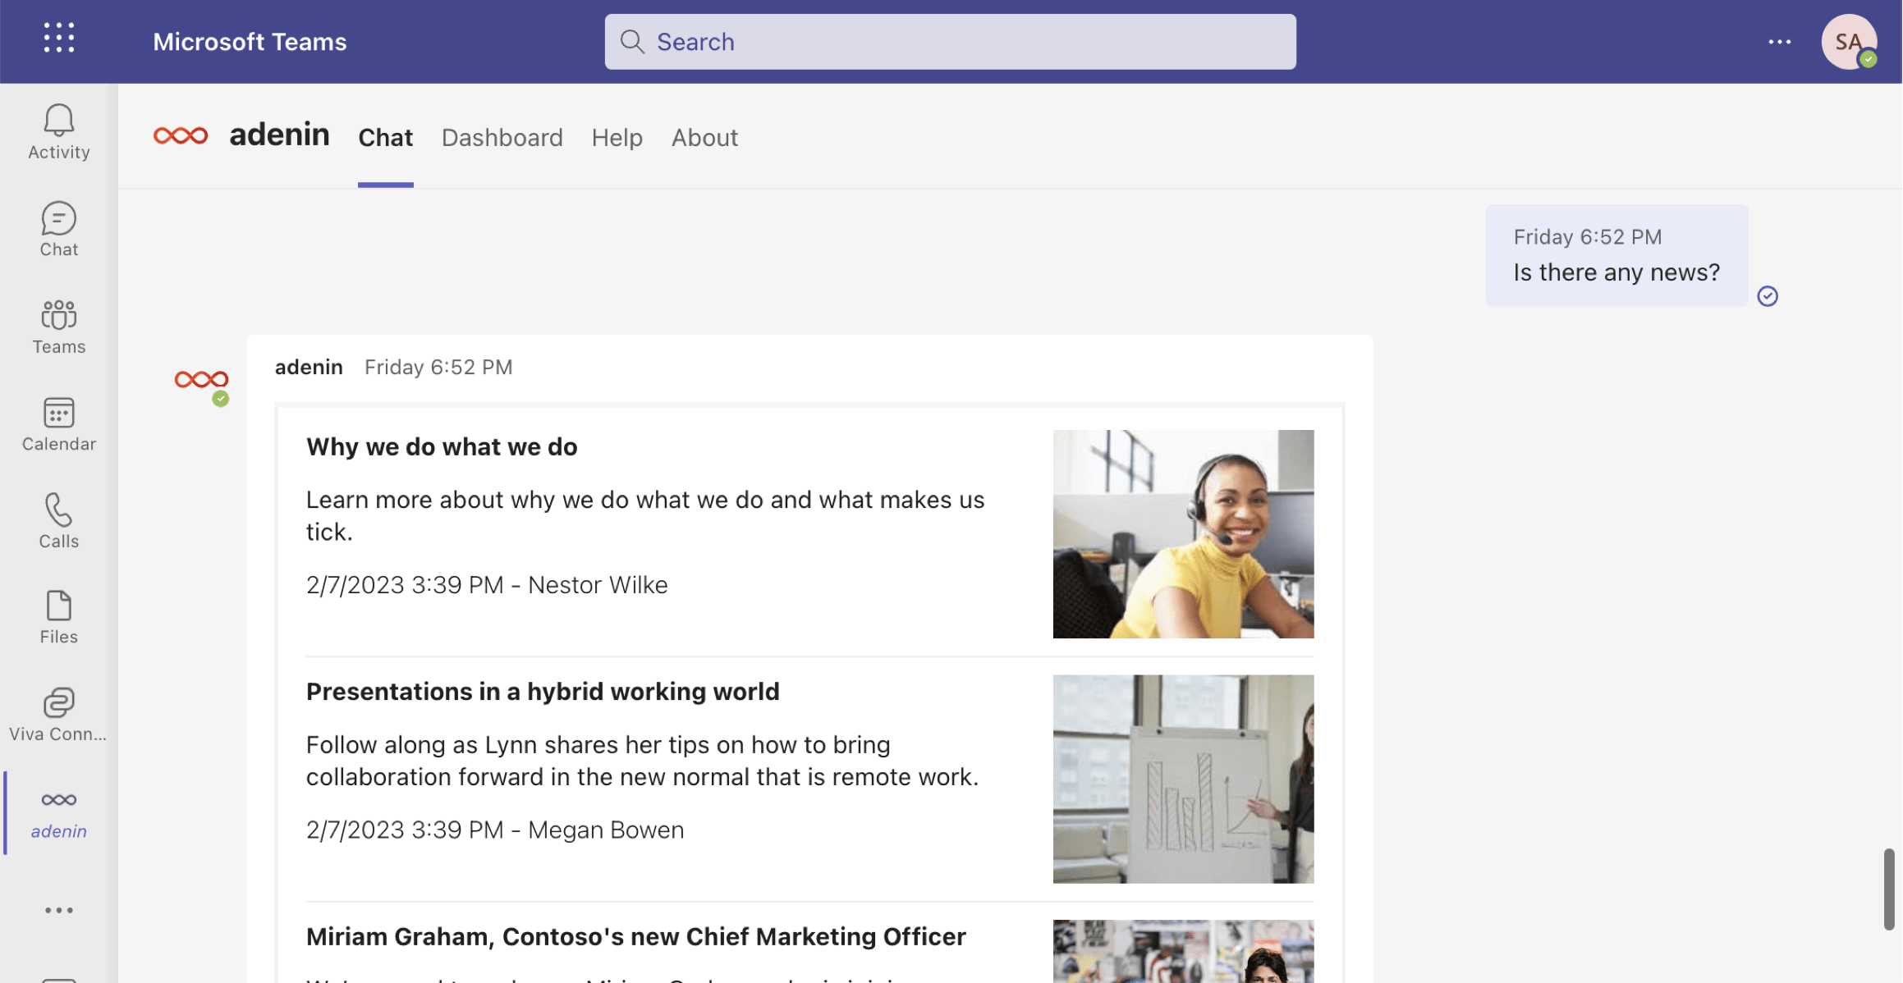Viewport: 1903px width, 983px height.
Task: Open the Calls phone icon
Action: tap(59, 521)
